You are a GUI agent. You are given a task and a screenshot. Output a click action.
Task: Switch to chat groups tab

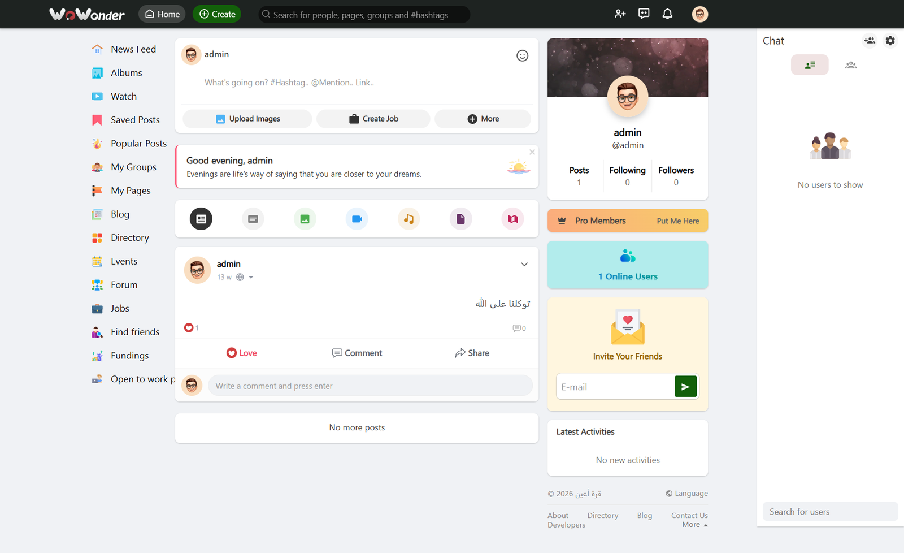click(x=851, y=65)
